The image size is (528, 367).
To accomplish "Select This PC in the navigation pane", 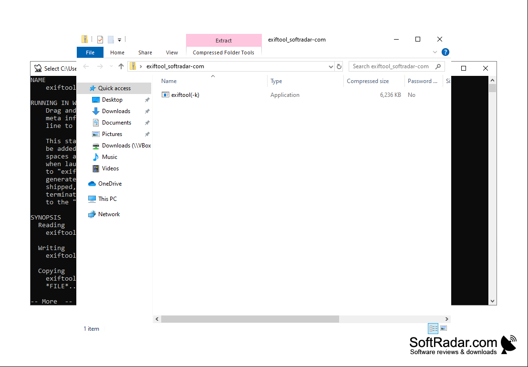I will click(x=107, y=199).
